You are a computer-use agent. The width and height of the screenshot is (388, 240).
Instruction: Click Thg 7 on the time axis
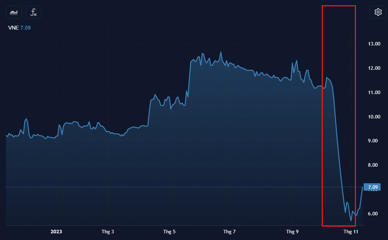230,232
